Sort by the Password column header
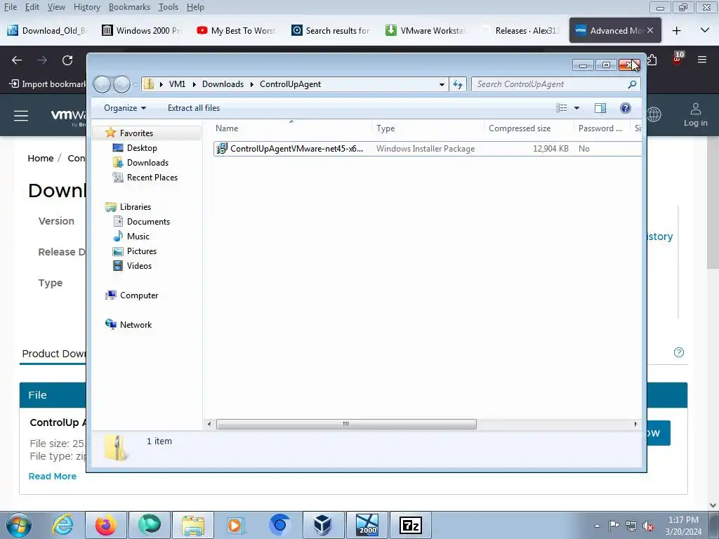Screen dimensions: 719x539 (x=602, y=128)
